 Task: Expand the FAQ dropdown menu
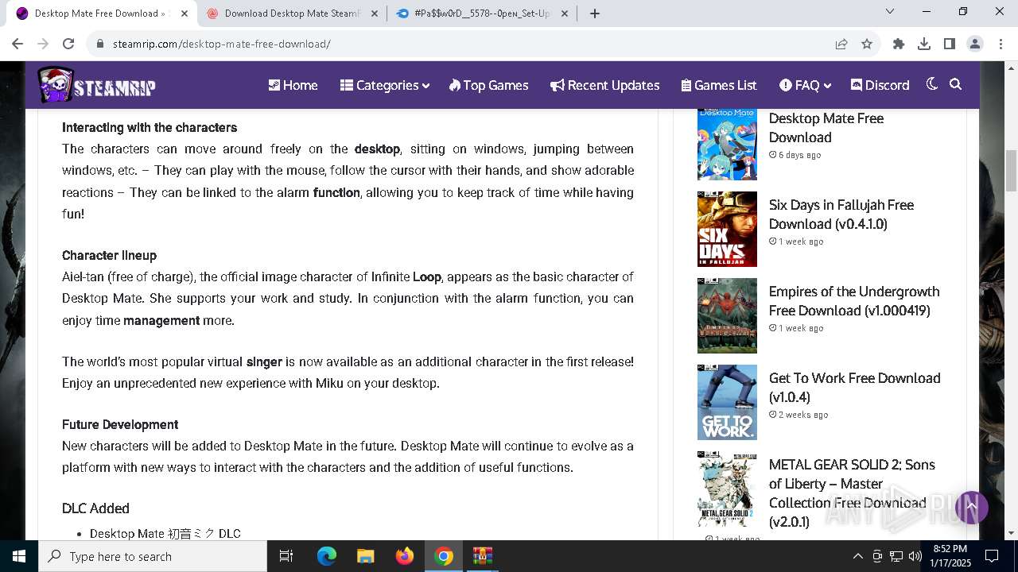tap(805, 85)
